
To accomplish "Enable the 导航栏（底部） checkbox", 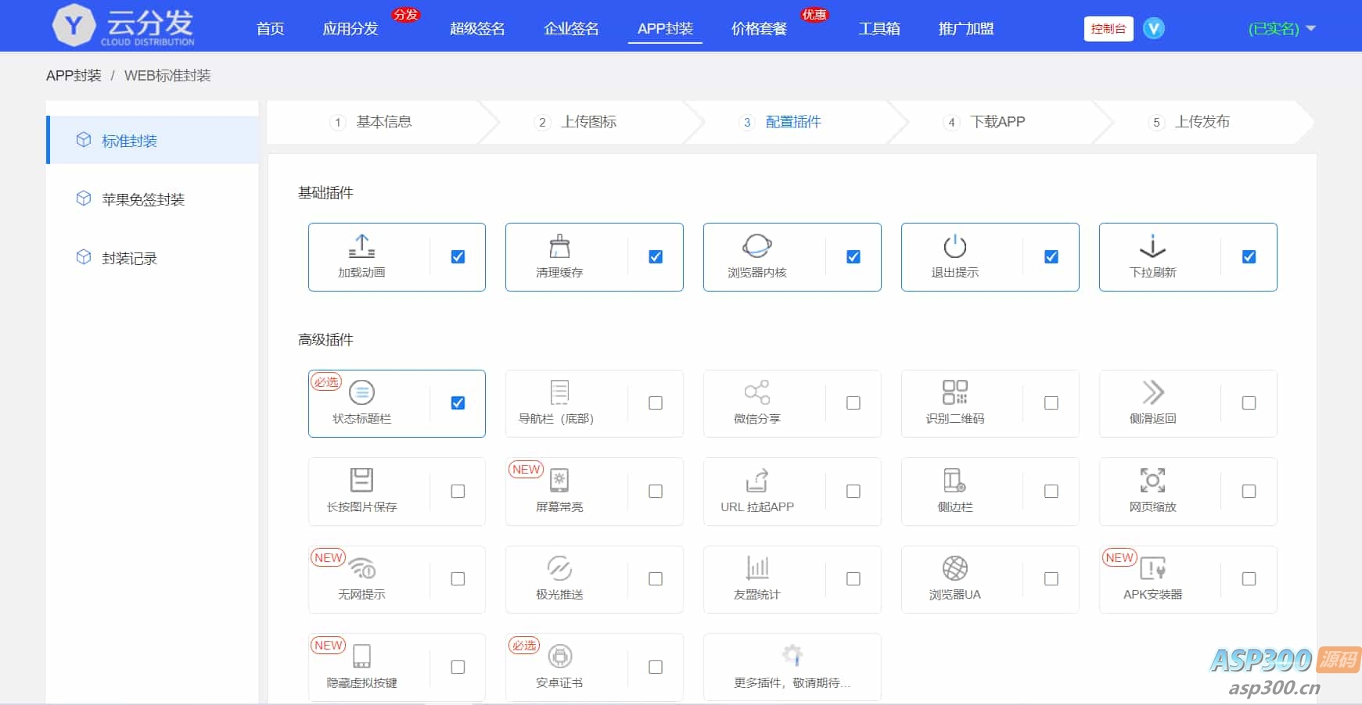I will point(656,403).
